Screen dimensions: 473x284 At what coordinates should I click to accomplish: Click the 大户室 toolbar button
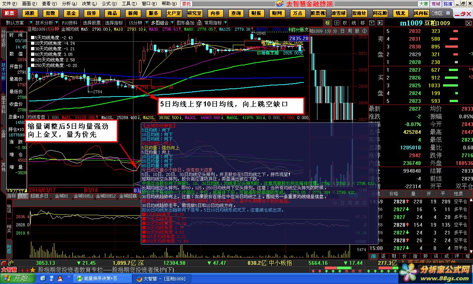click(174, 13)
